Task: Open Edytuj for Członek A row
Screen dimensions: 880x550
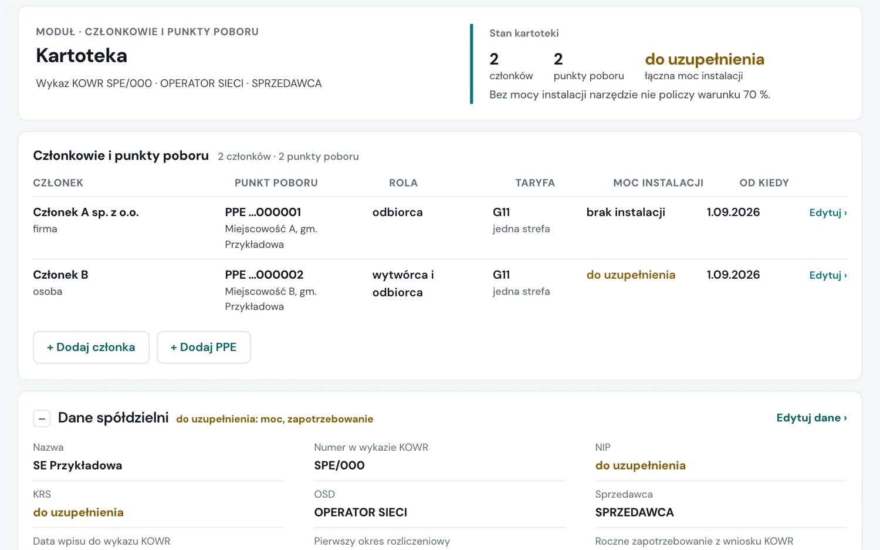Action: point(828,212)
